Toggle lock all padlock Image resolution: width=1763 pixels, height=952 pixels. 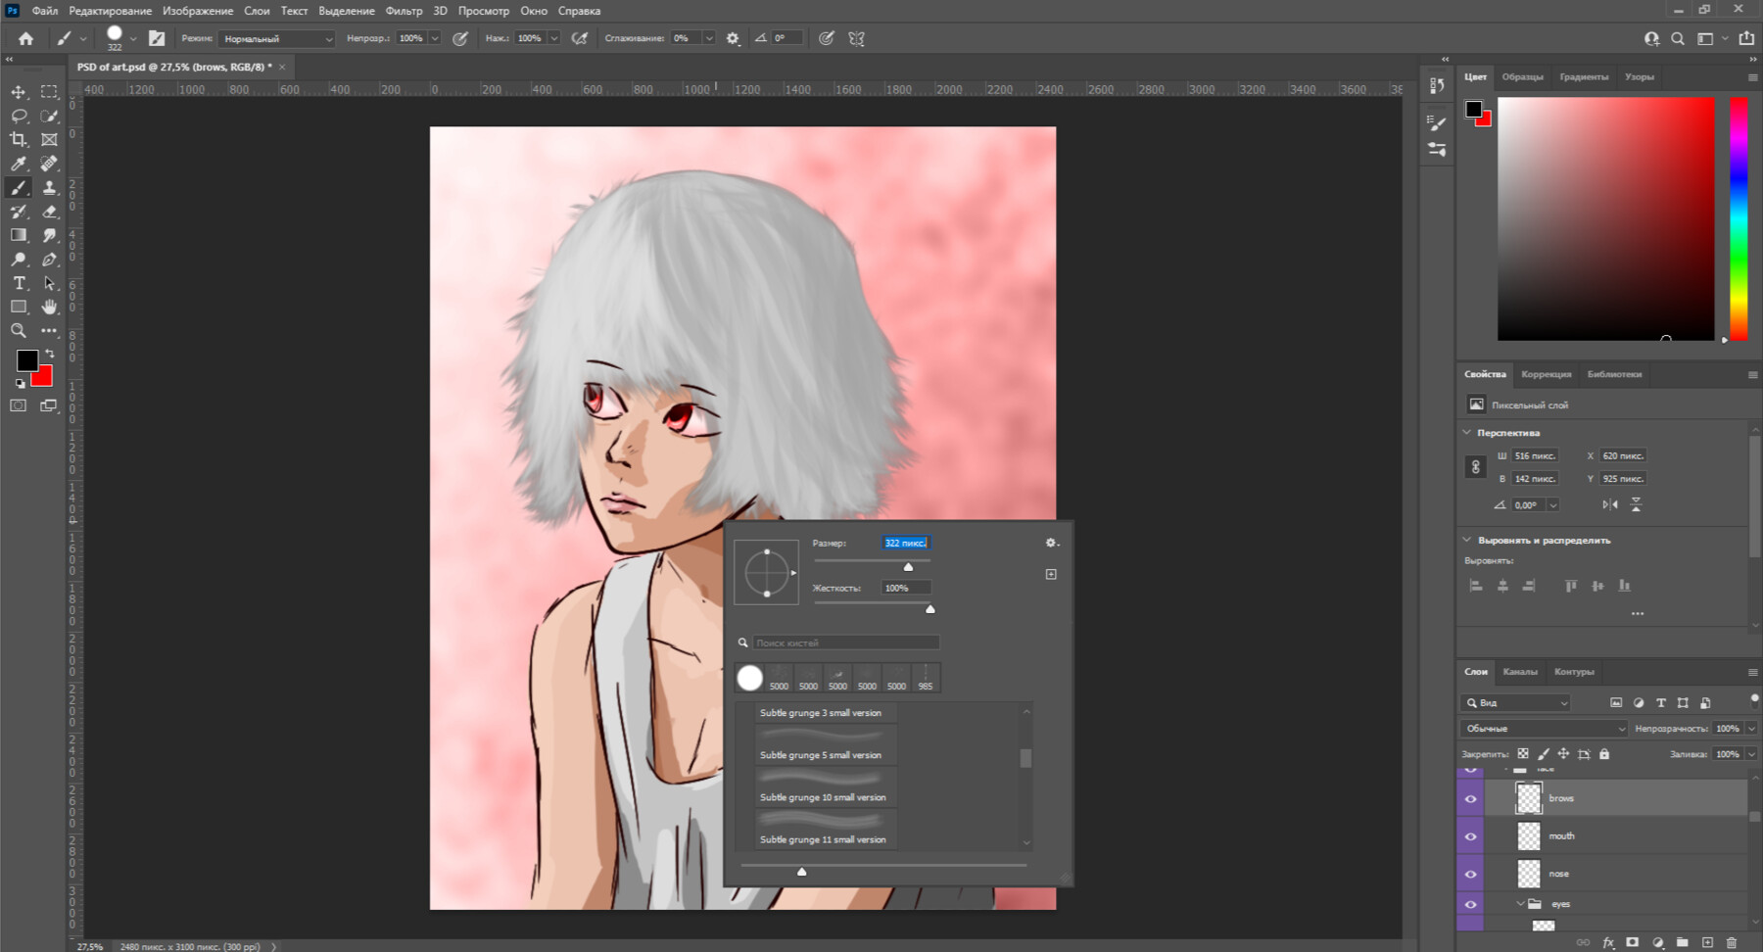point(1604,754)
